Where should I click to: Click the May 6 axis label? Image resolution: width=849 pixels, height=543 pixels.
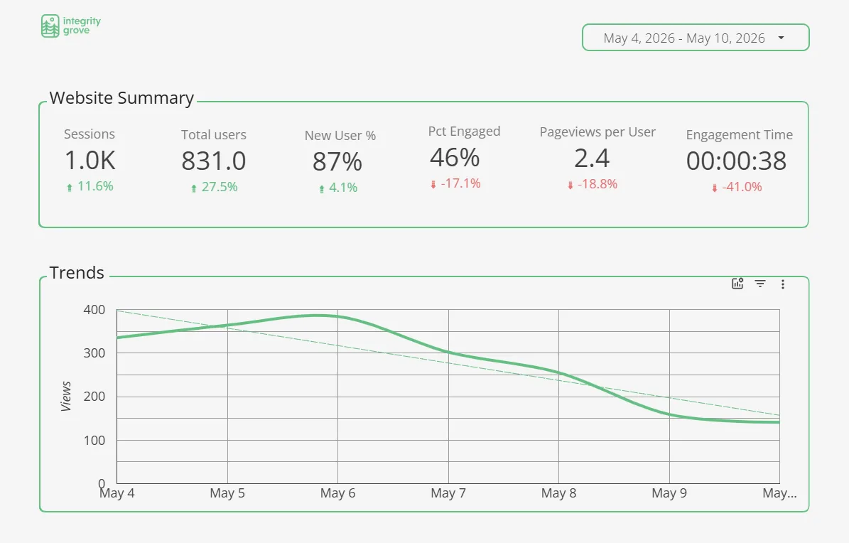tap(338, 493)
